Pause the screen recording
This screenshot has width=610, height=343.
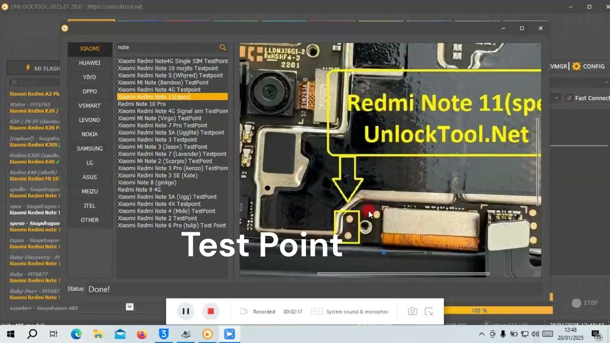coord(186,312)
